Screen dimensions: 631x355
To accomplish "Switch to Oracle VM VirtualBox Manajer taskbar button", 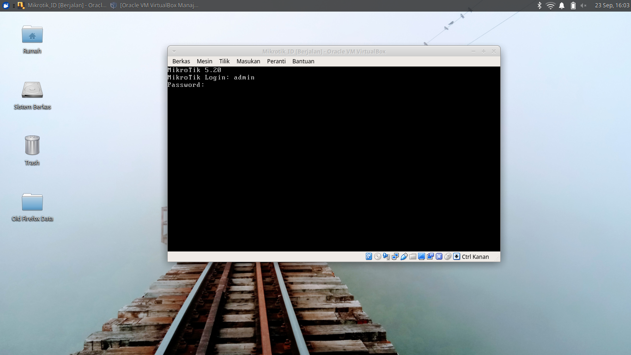I will [x=154, y=6].
